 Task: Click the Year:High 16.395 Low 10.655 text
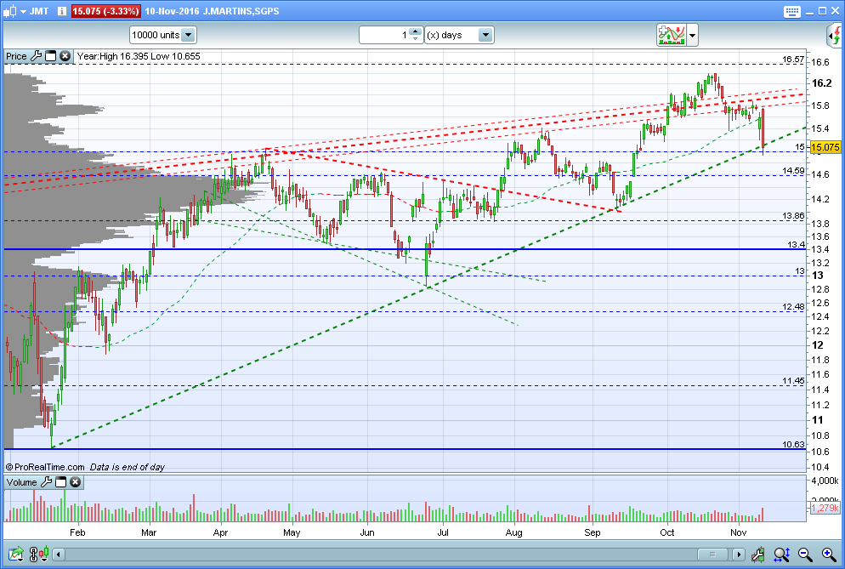coord(139,56)
